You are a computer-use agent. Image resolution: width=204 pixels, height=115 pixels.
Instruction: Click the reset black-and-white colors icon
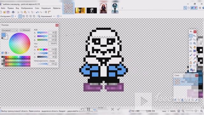click(2, 38)
